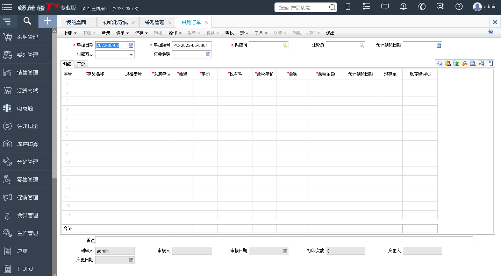The image size is (501, 276).
Task: Click the customer service phone icon
Action: click(x=422, y=6)
